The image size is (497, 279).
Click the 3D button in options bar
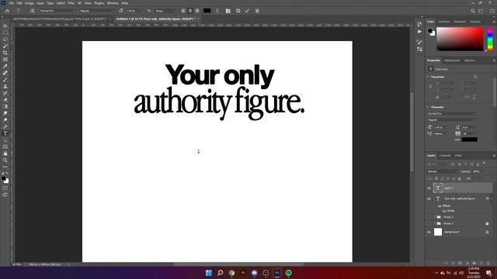257,11
